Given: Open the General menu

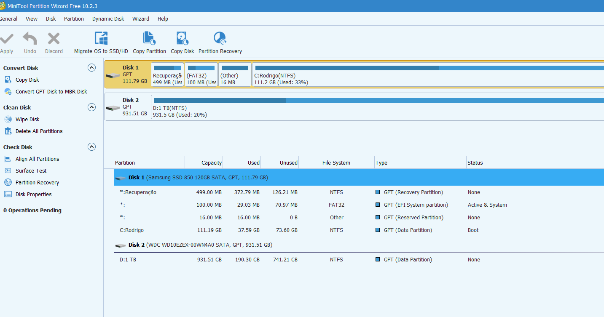Looking at the screenshot, I should (x=8, y=19).
